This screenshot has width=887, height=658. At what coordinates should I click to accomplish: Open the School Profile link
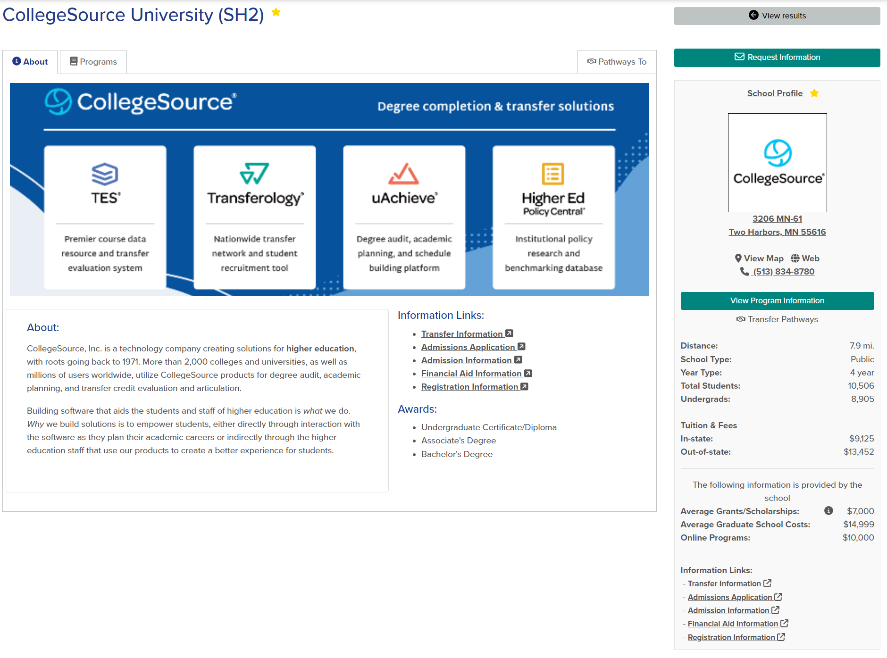775,93
